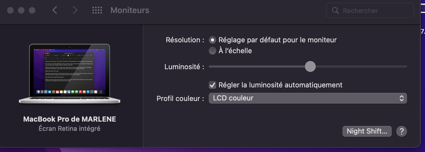Image resolution: width=425 pixels, height=152 pixels.
Task: Click the forward chevron arrow
Action: [75, 10]
